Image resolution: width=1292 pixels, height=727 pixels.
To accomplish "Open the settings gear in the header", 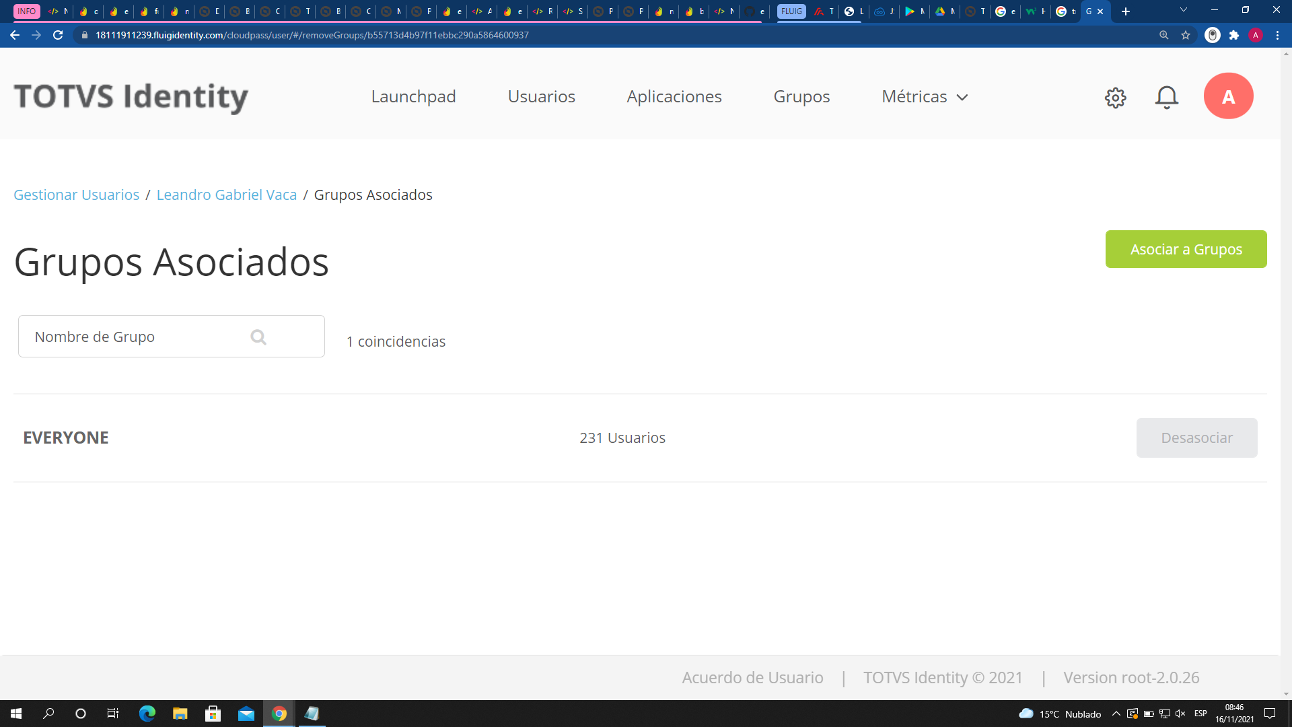I will pyautogui.click(x=1115, y=98).
